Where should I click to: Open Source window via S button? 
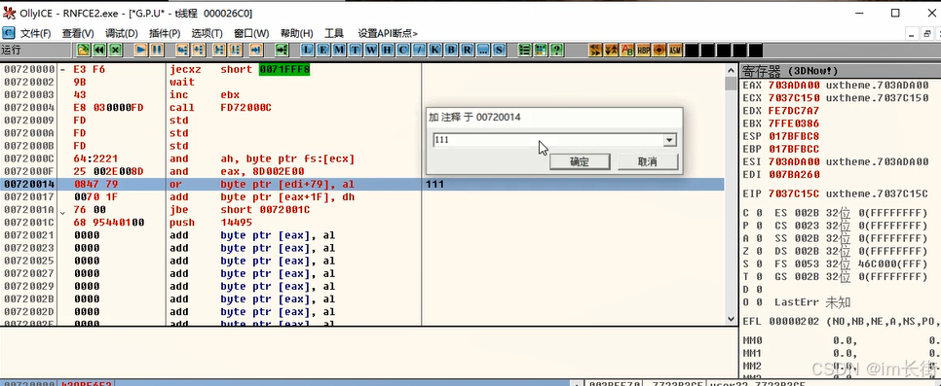(x=499, y=50)
